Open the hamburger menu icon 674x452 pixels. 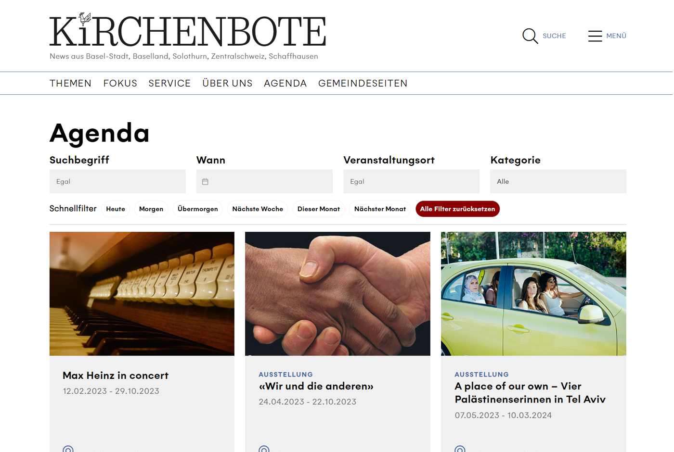pyautogui.click(x=595, y=36)
